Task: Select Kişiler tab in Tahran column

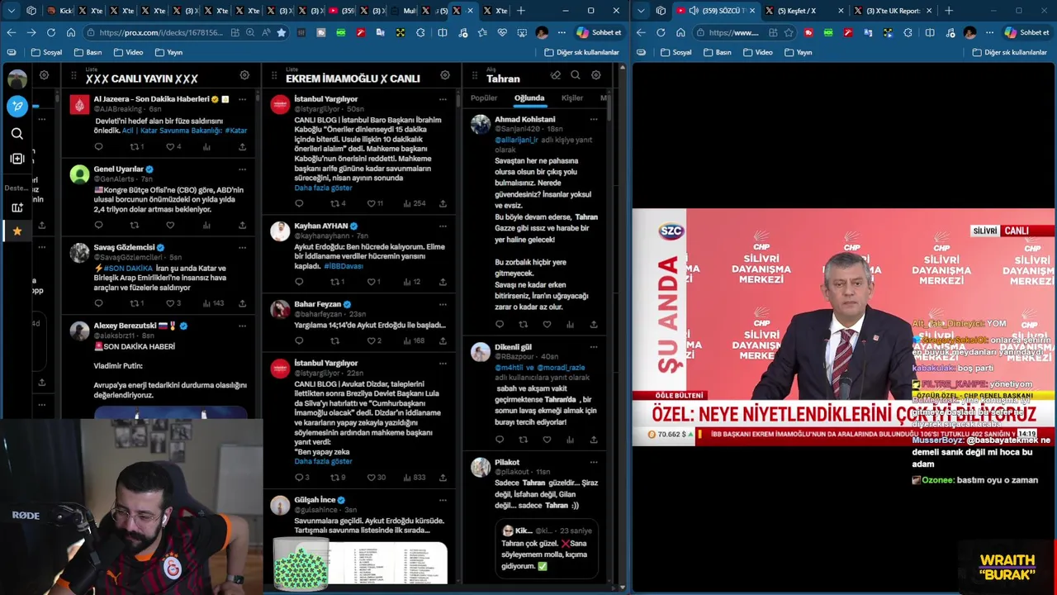Action: [572, 98]
